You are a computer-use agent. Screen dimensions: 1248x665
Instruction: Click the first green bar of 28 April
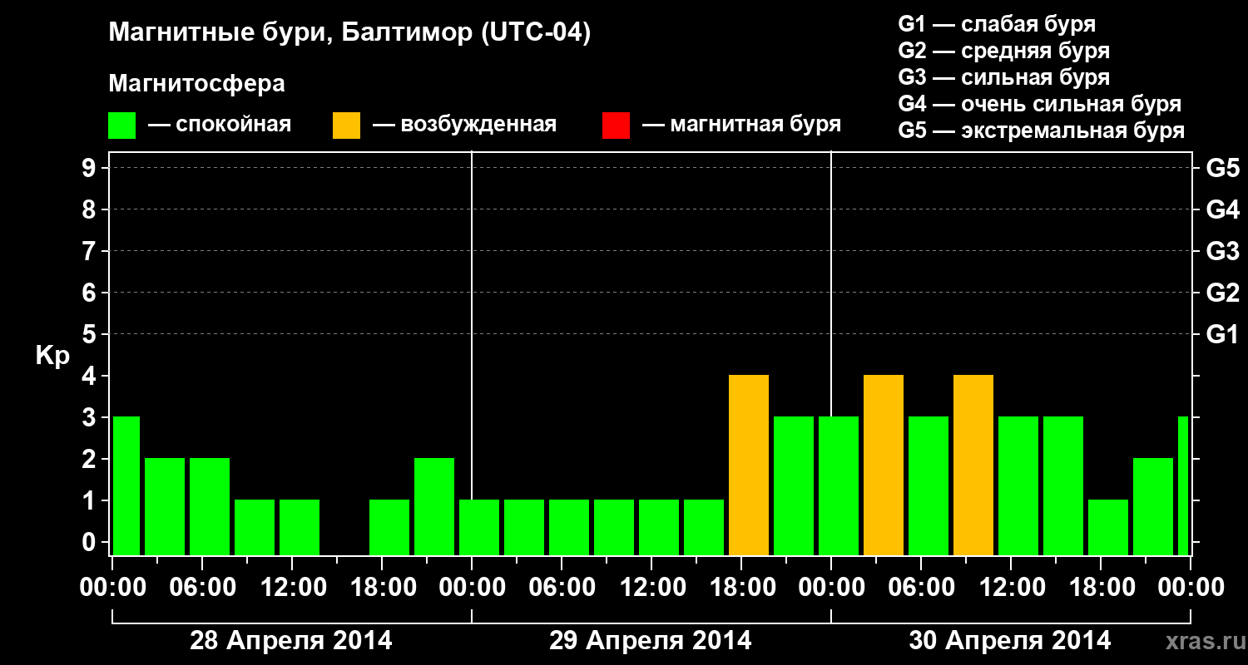click(126, 486)
